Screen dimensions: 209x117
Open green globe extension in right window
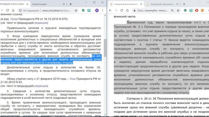click(185, 10)
